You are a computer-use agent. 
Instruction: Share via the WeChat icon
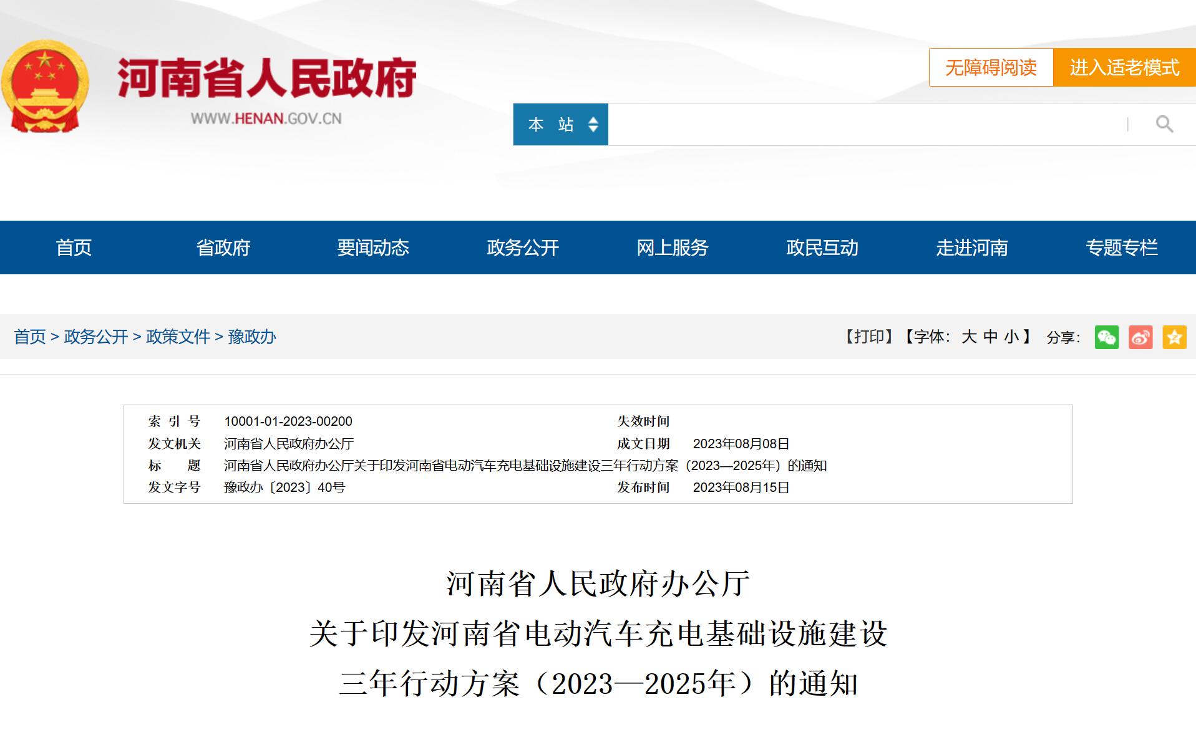(x=1107, y=337)
